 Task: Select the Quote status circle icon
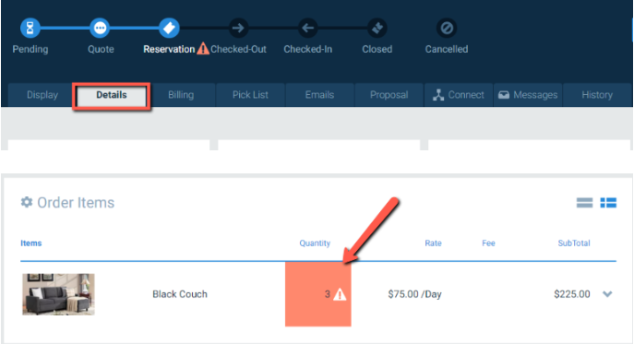point(100,28)
